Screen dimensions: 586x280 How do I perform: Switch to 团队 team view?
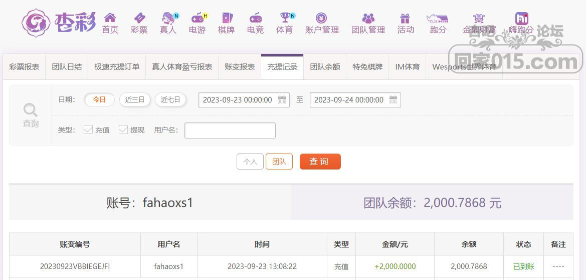(x=279, y=161)
